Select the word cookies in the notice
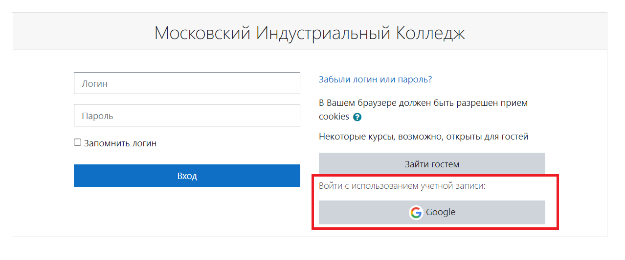This screenshot has height=260, width=625. tap(334, 117)
